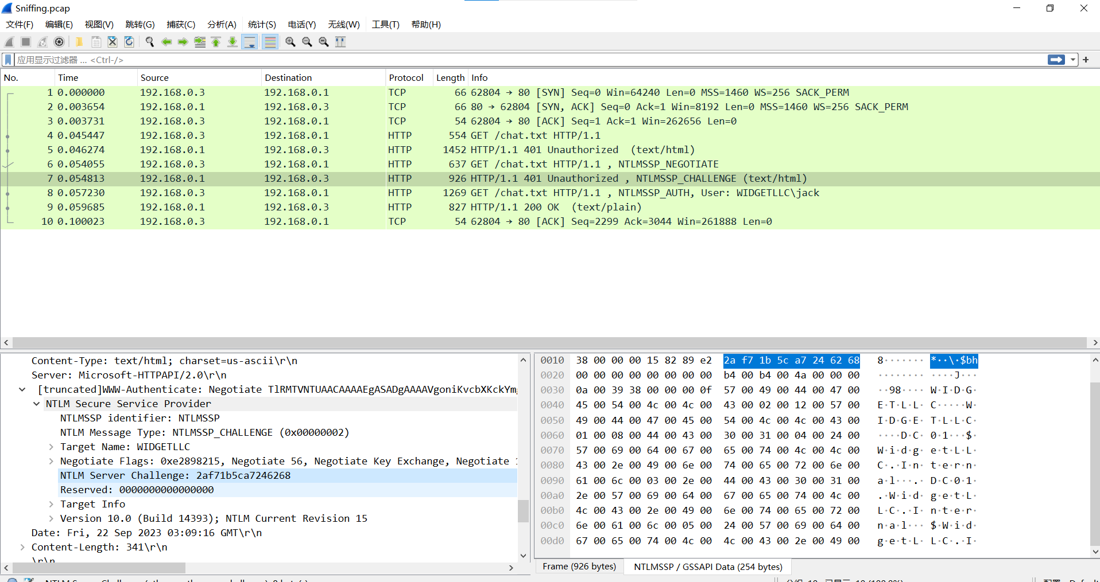The image size is (1100, 582).
Task: Select packet 9 HTTP 200 OK
Action: pyautogui.click(x=550, y=207)
